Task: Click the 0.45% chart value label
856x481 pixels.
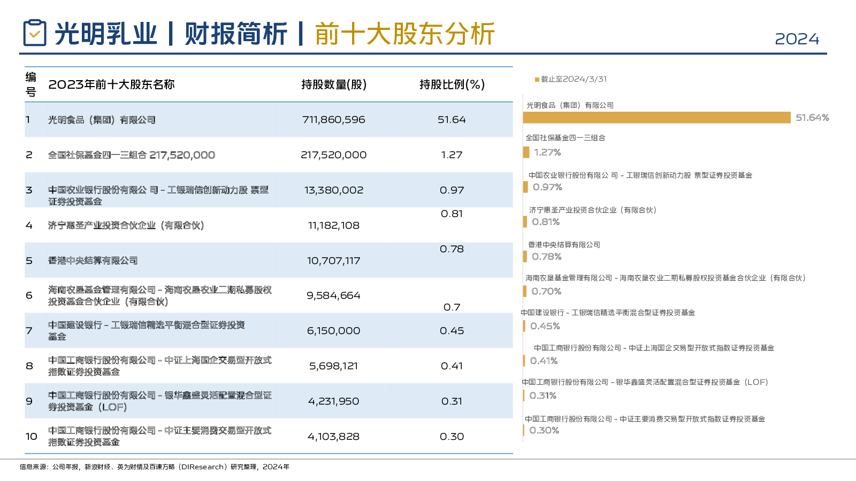Action: (545, 326)
